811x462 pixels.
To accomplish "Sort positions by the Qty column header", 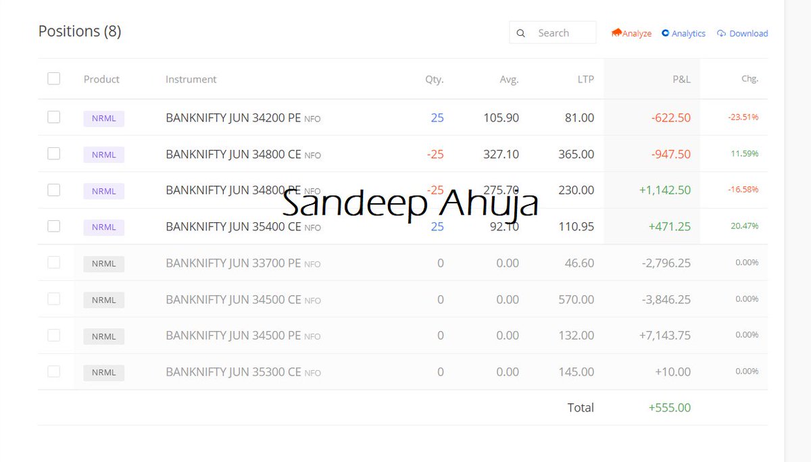I will (x=434, y=79).
